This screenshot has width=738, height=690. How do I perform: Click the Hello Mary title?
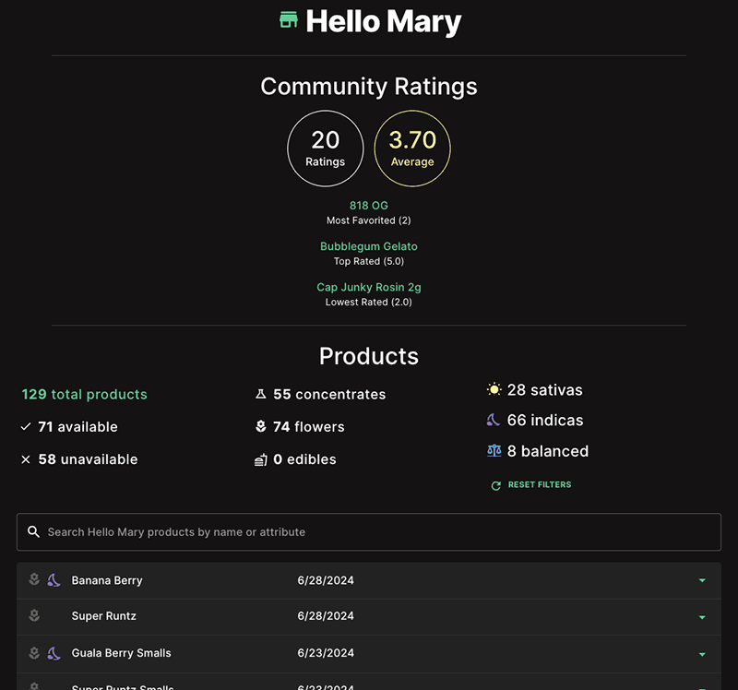click(383, 21)
